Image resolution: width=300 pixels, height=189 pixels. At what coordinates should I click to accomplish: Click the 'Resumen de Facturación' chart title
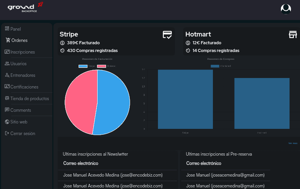click(97, 59)
